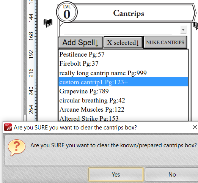198x183 pixels.
Task: Click the partial book icon at right edge
Action: click(x=196, y=26)
